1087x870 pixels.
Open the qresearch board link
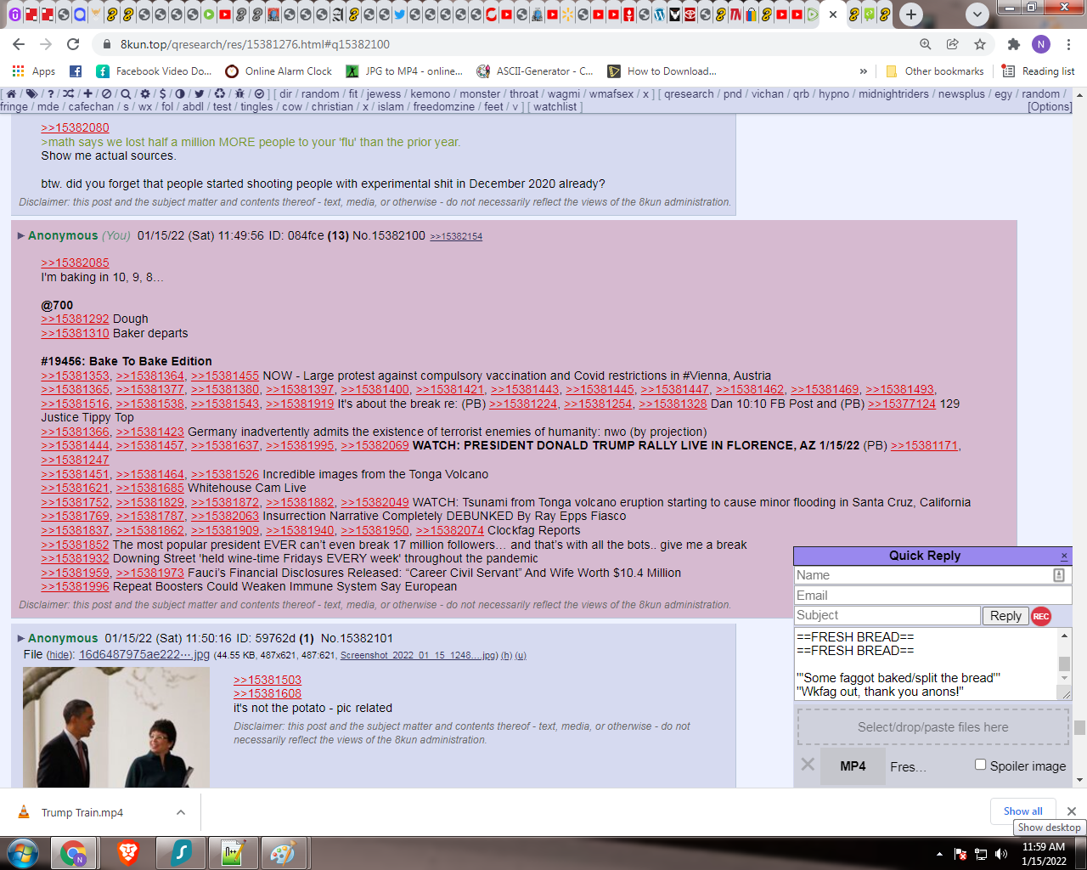click(x=689, y=94)
